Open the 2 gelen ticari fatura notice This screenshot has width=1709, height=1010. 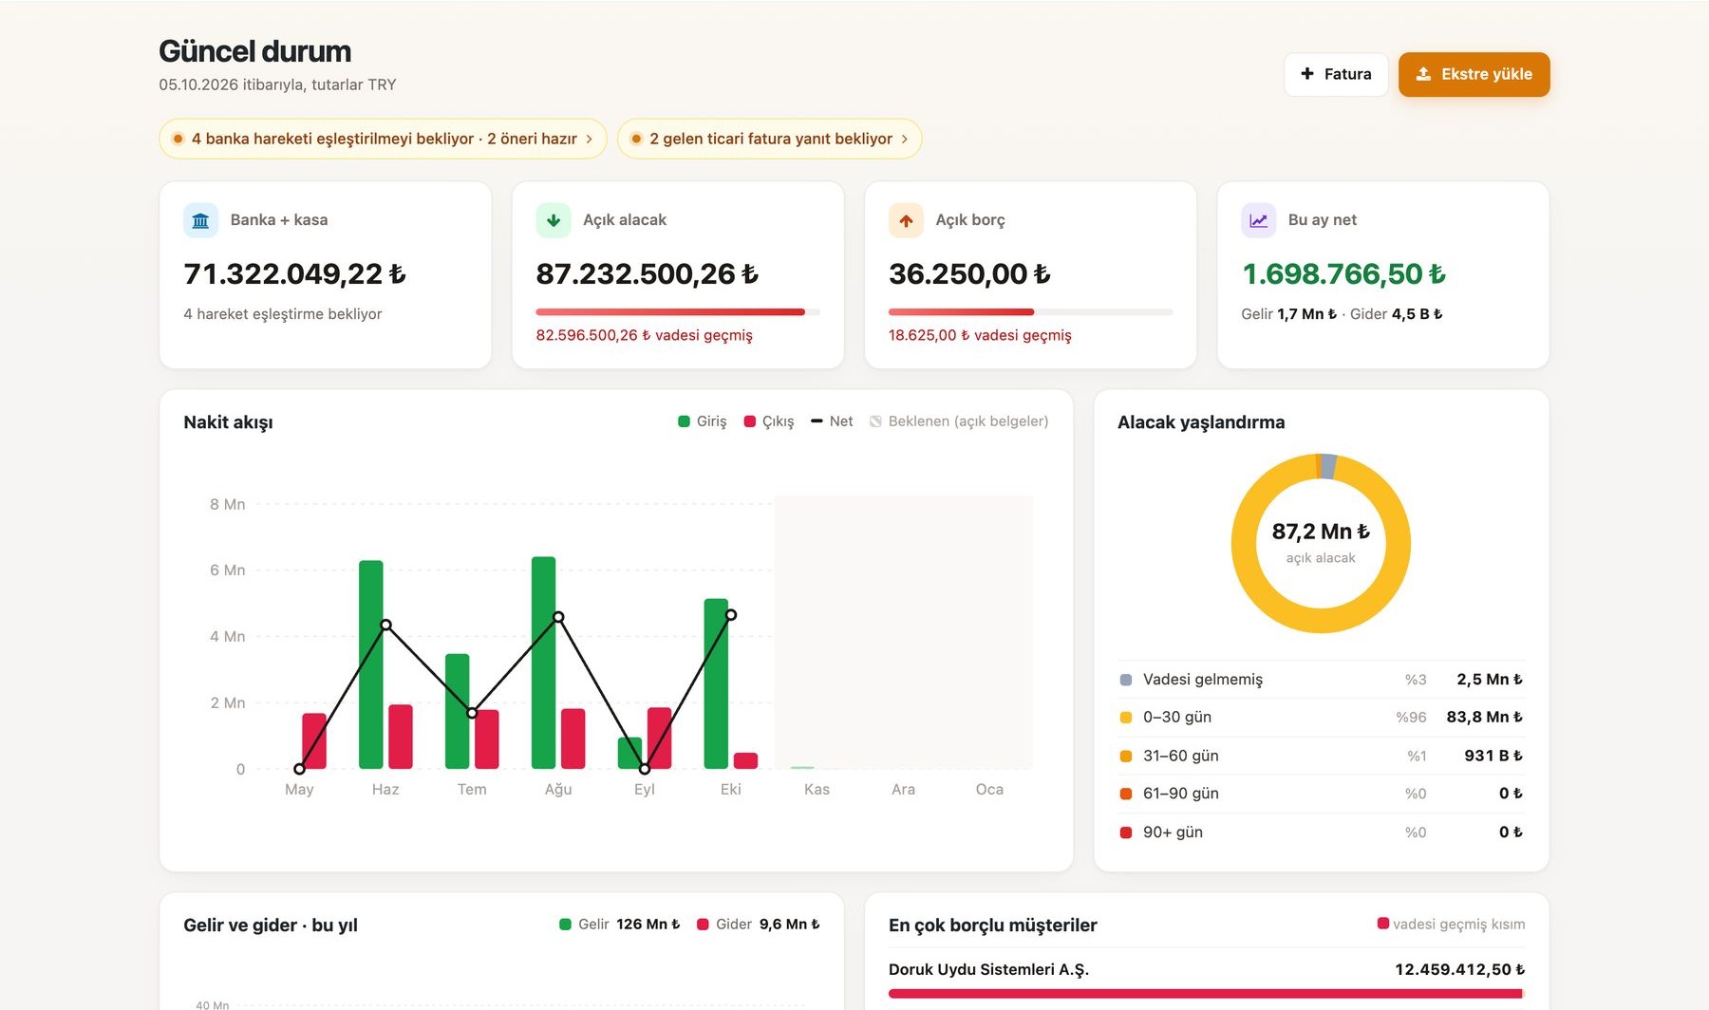[769, 139]
